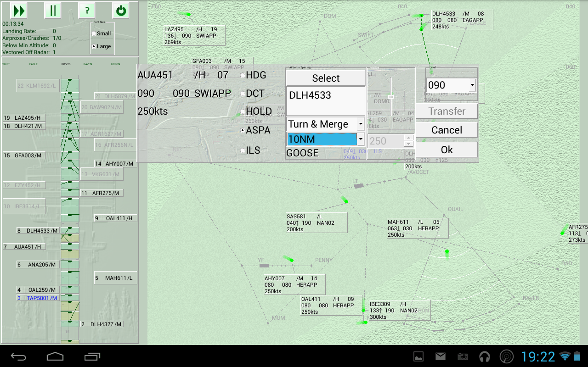Select flight strip 22 KLM1692/L
Screen dimensions: 588x367
click(38, 85)
